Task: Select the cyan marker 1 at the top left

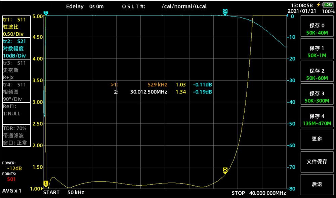Action: [46, 13]
